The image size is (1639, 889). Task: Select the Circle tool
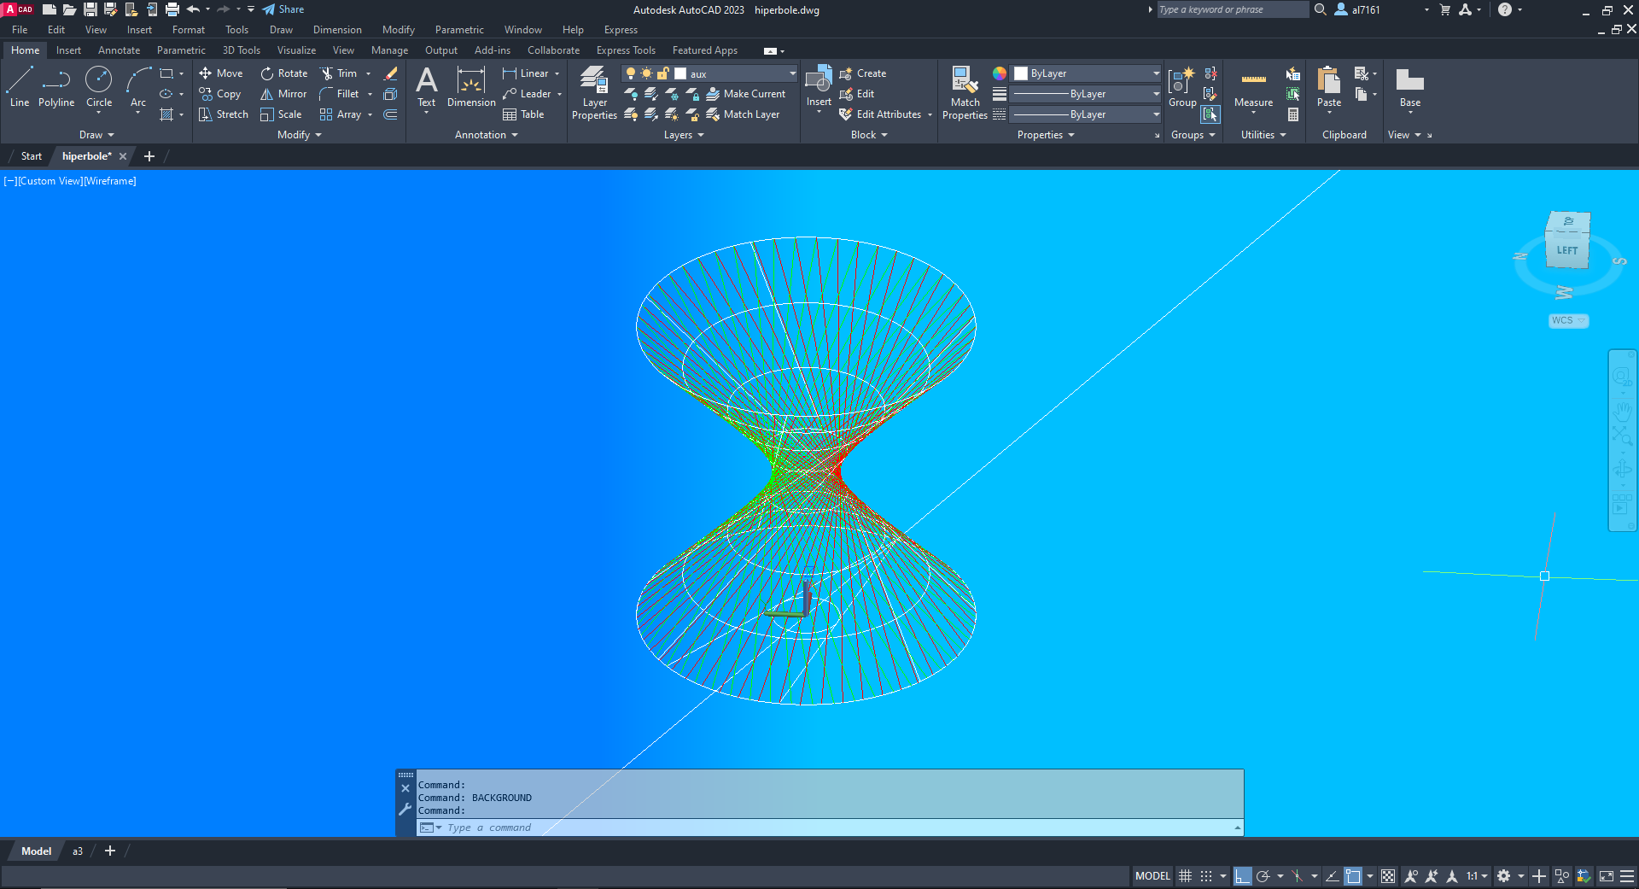click(99, 87)
